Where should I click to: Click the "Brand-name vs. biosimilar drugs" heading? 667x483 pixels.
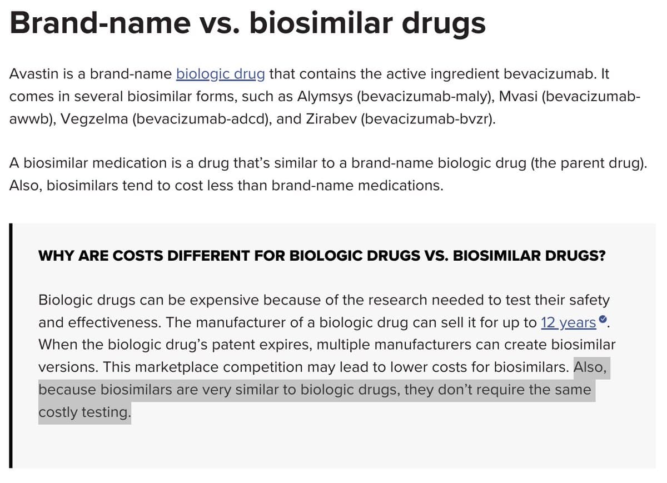click(247, 23)
